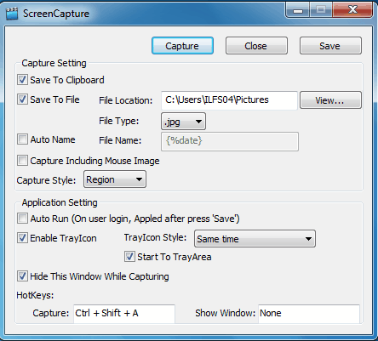The width and height of the screenshot is (378, 341).
Task: Minimize the ScreenCapture window
Action: click(298, 10)
